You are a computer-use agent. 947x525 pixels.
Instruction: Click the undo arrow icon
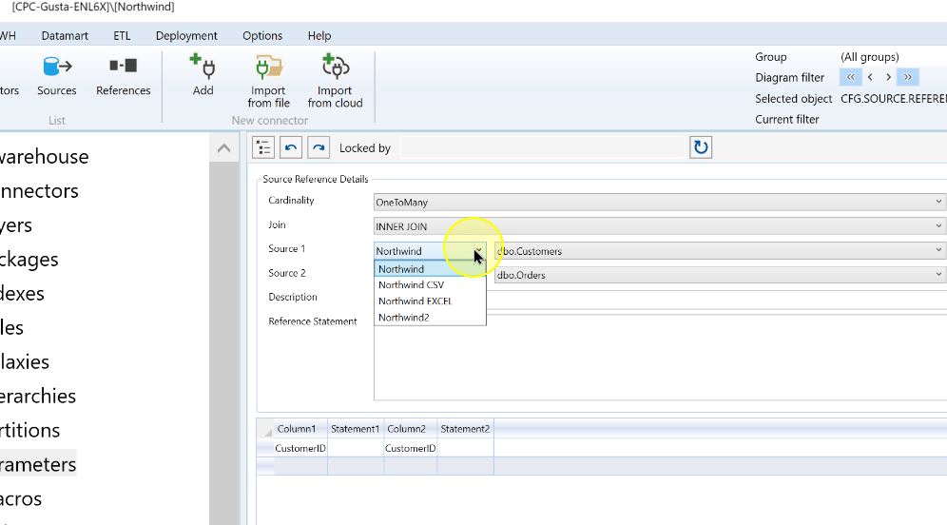pyautogui.click(x=291, y=147)
